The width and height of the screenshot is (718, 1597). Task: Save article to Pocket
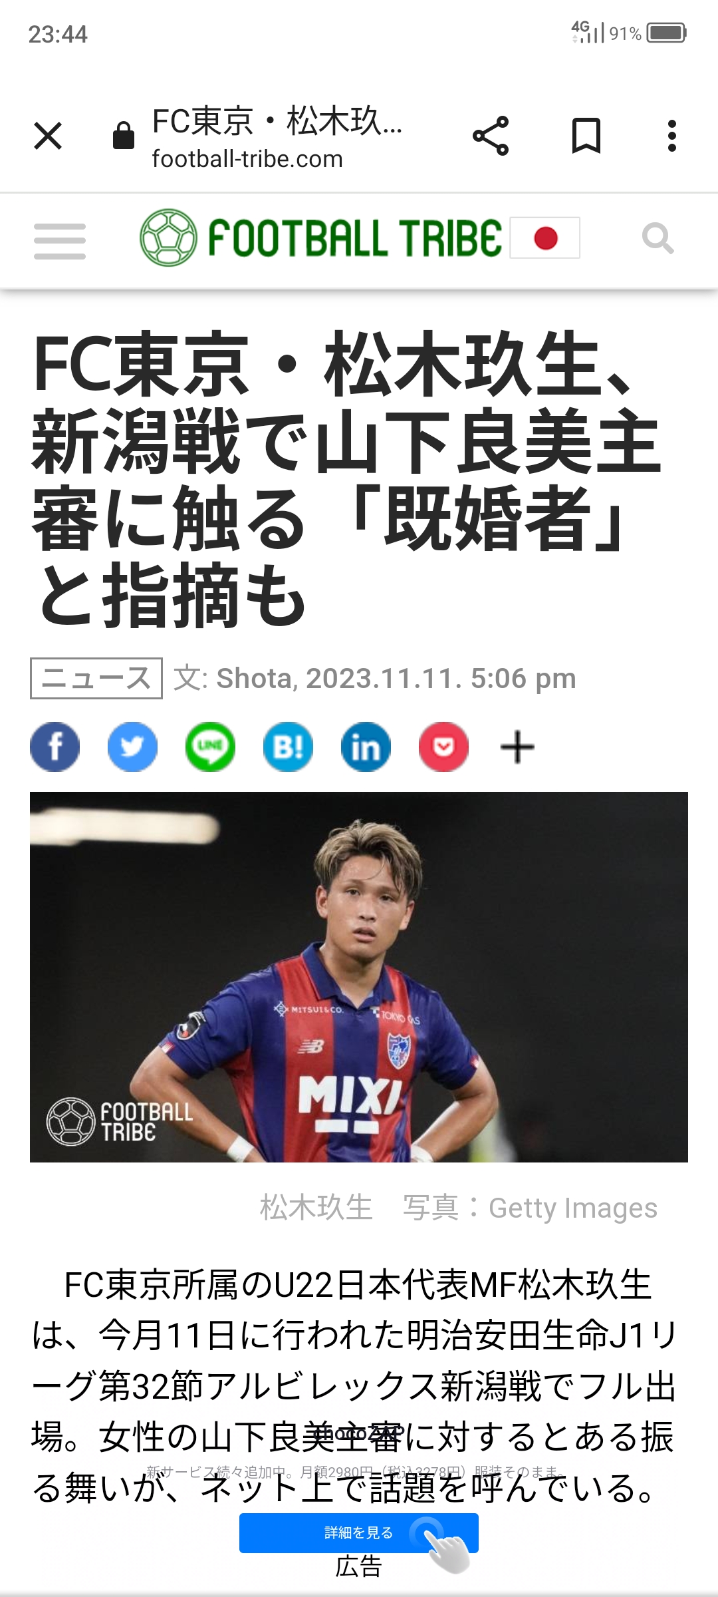tap(444, 747)
